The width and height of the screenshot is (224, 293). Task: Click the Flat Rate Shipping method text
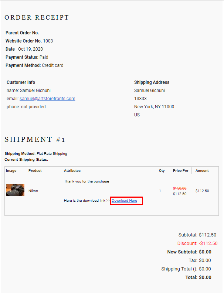pos(52,154)
